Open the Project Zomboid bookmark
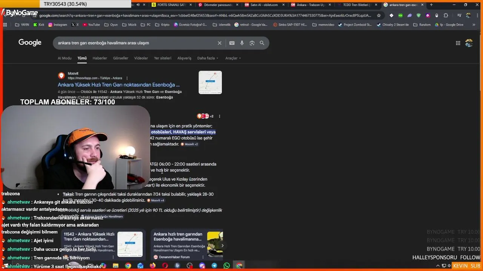Viewport: 483px width, 271px height. pos(355,24)
